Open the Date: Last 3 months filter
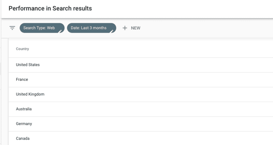The width and height of the screenshot is (273, 145). (91, 28)
